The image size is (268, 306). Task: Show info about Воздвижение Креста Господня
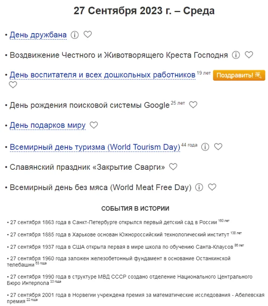click(236, 55)
